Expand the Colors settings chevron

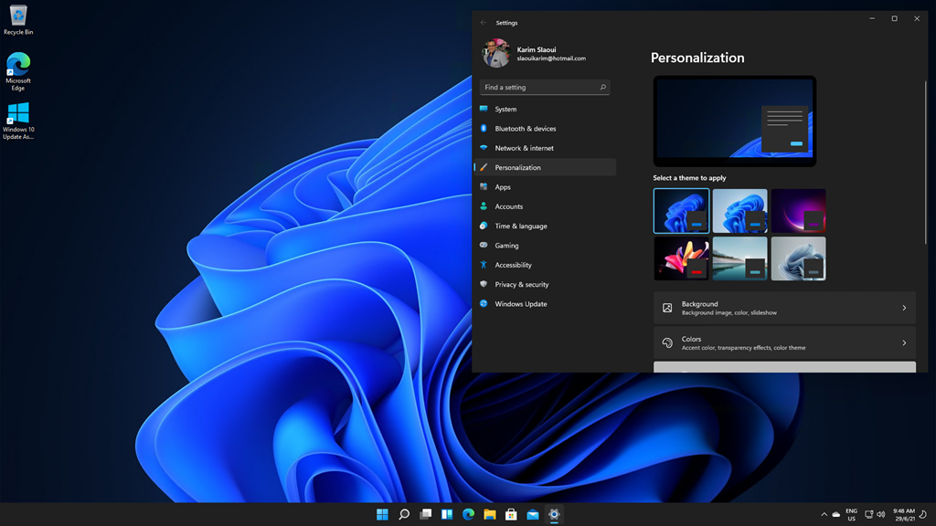click(x=904, y=343)
